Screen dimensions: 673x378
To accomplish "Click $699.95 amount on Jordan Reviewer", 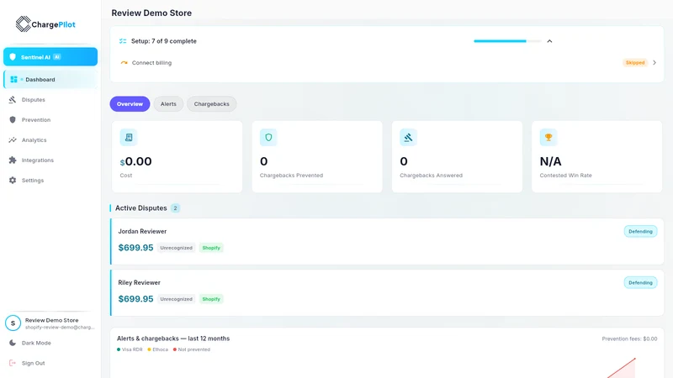I will 135,248.
